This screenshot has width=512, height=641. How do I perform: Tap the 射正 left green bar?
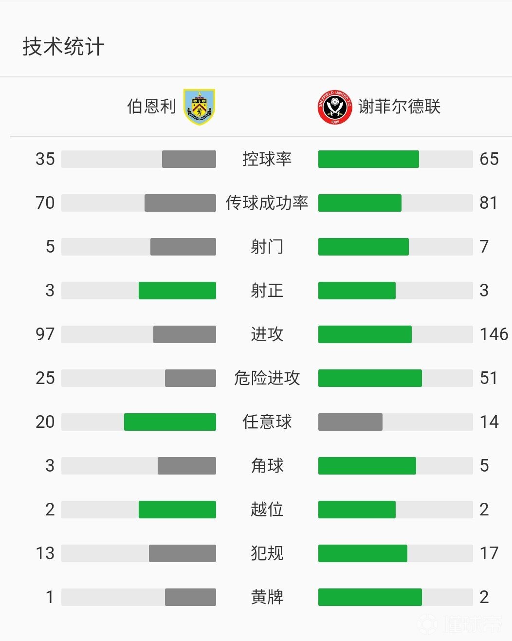[x=177, y=291]
